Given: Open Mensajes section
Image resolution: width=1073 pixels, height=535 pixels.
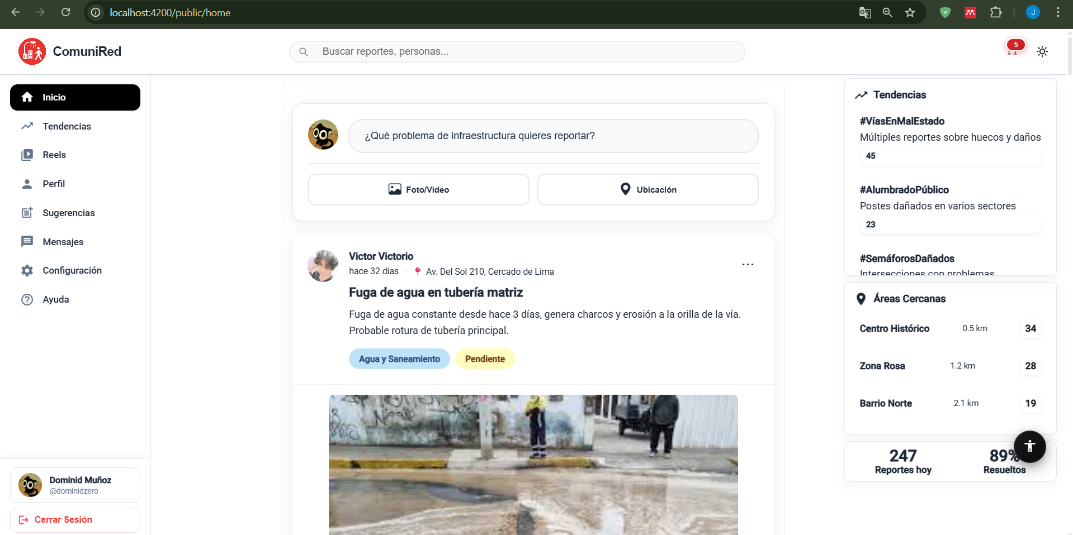Looking at the screenshot, I should [x=75, y=242].
